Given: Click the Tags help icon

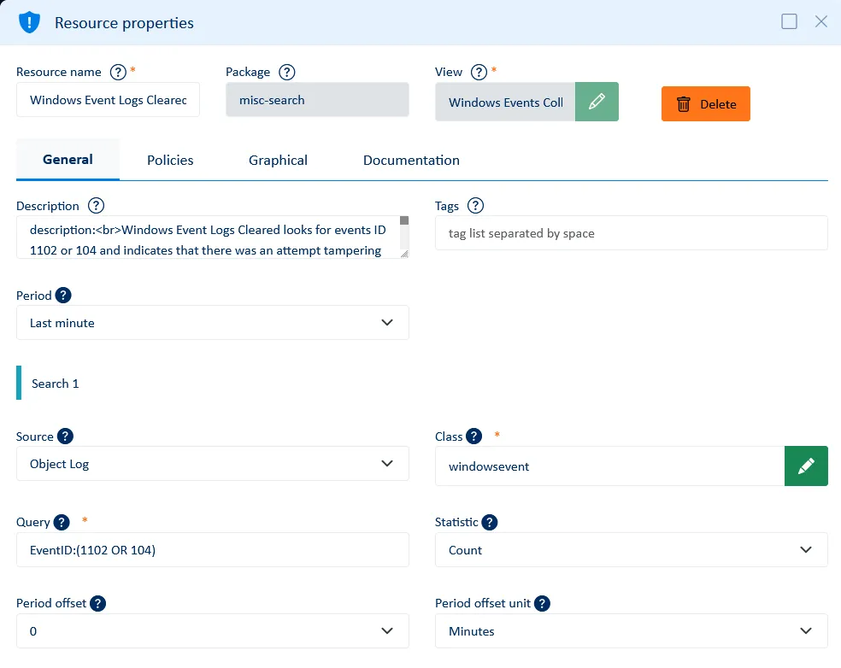Looking at the screenshot, I should 477,205.
